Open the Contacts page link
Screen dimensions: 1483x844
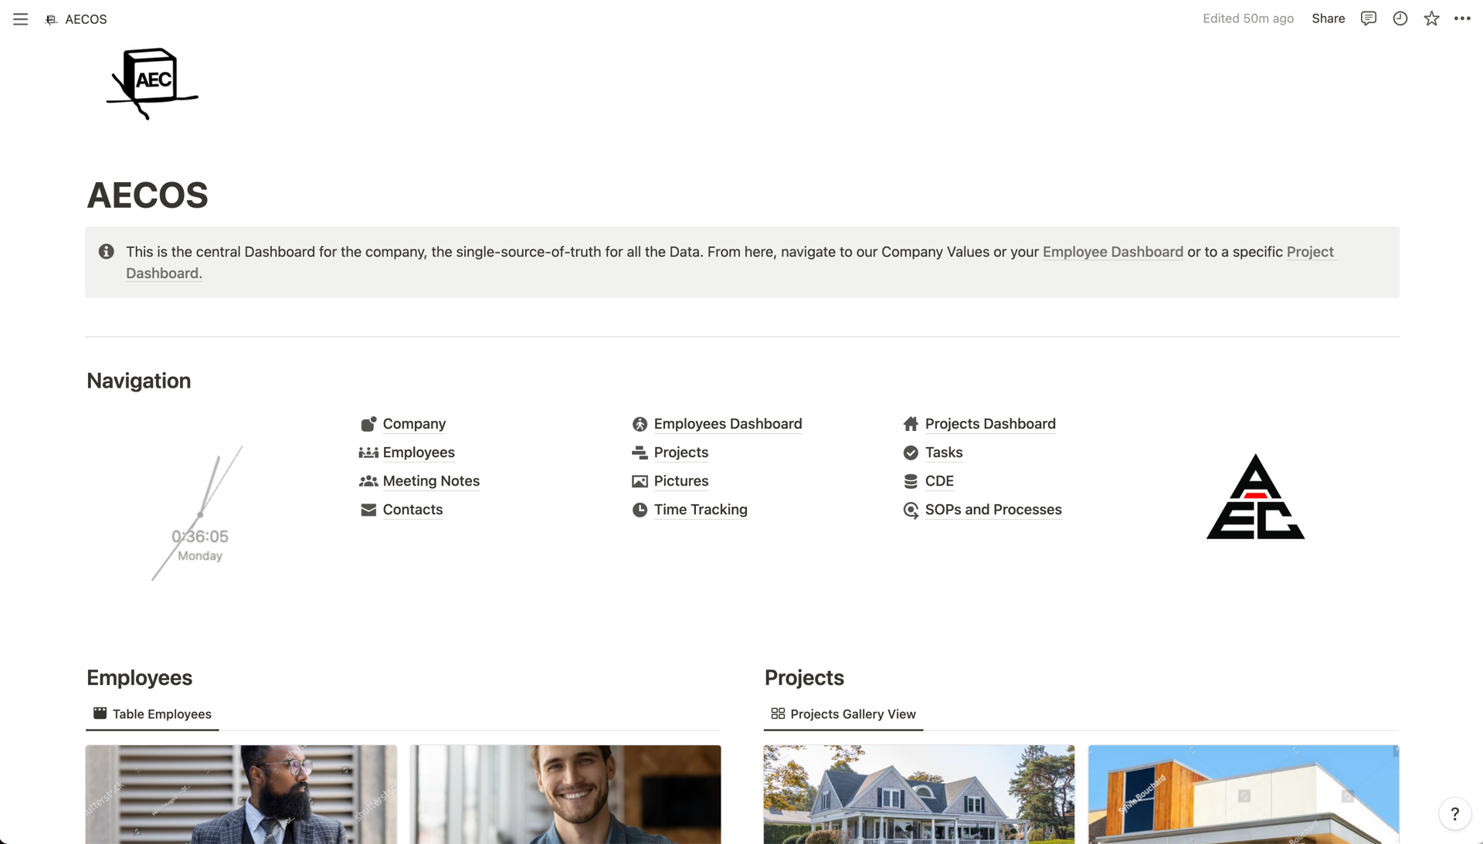[x=412, y=510]
